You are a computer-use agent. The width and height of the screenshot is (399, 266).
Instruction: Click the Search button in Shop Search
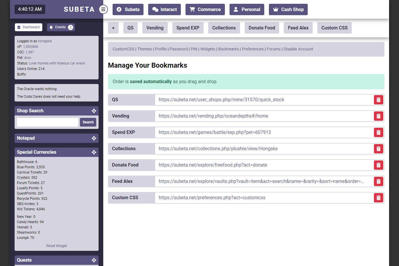(x=88, y=122)
